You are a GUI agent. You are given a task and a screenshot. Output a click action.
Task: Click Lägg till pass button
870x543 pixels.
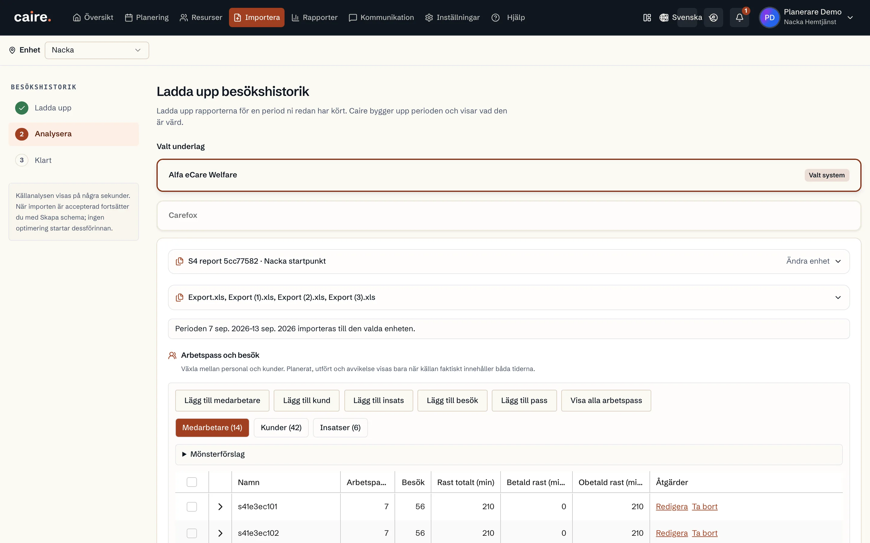pos(524,400)
